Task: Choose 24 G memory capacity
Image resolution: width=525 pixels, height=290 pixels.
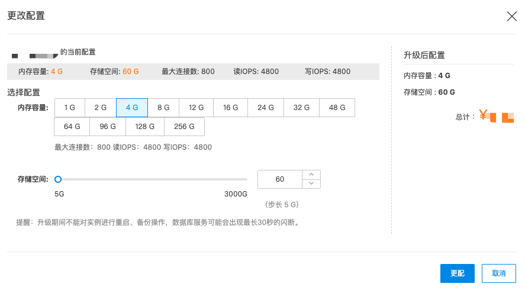Action: pyautogui.click(x=266, y=108)
